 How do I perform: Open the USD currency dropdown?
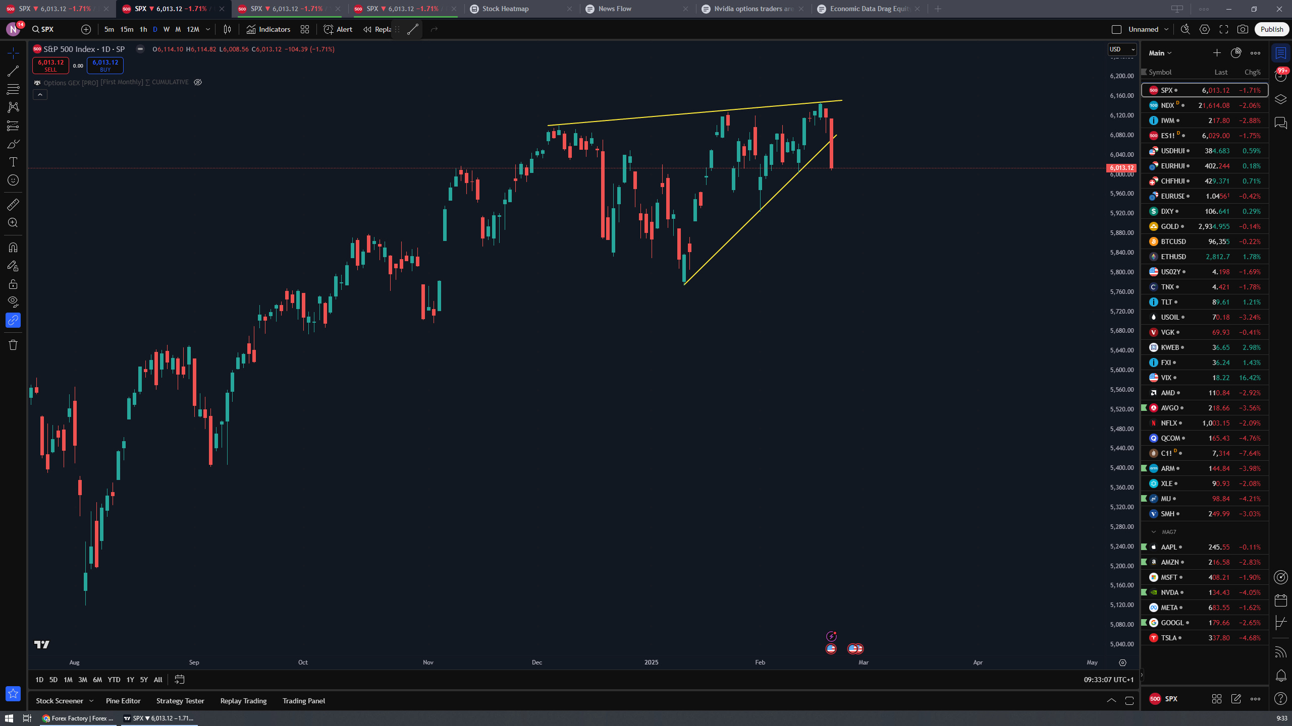pos(1122,49)
